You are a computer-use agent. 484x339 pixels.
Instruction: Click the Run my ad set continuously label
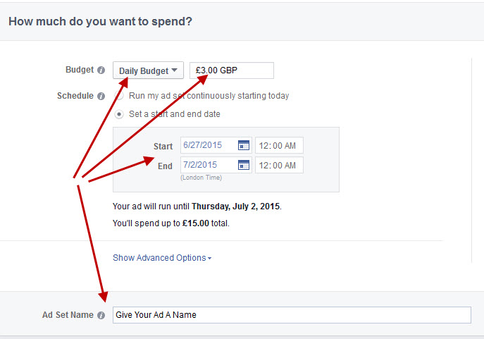(x=209, y=96)
